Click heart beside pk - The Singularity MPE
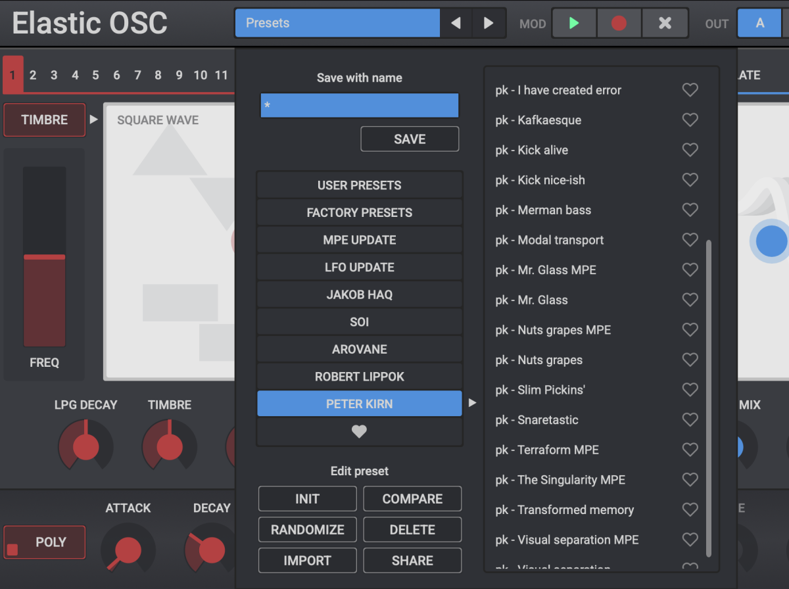This screenshot has height=589, width=789. click(690, 479)
